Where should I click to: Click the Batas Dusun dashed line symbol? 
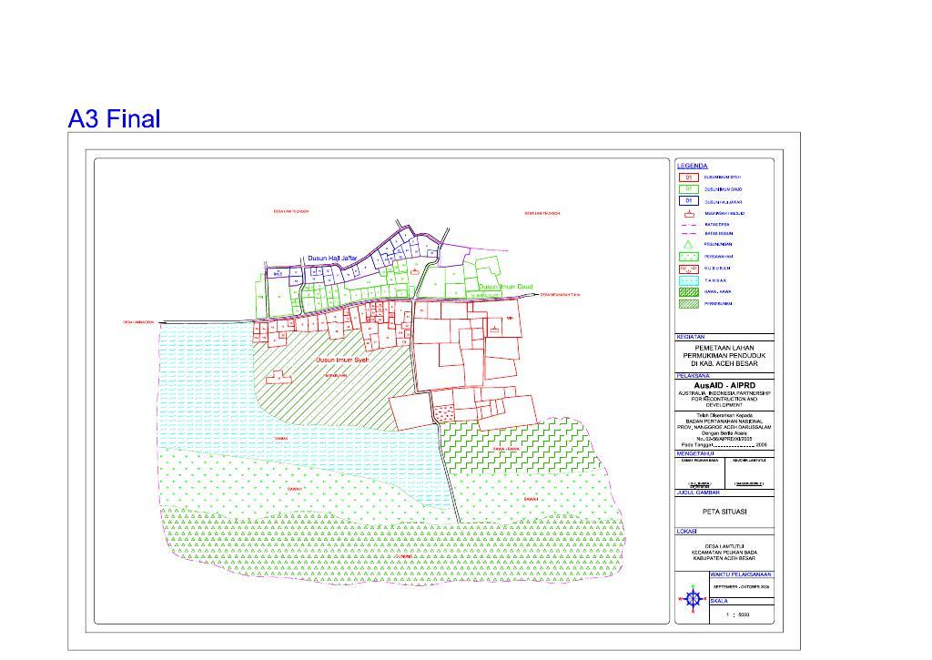(689, 234)
